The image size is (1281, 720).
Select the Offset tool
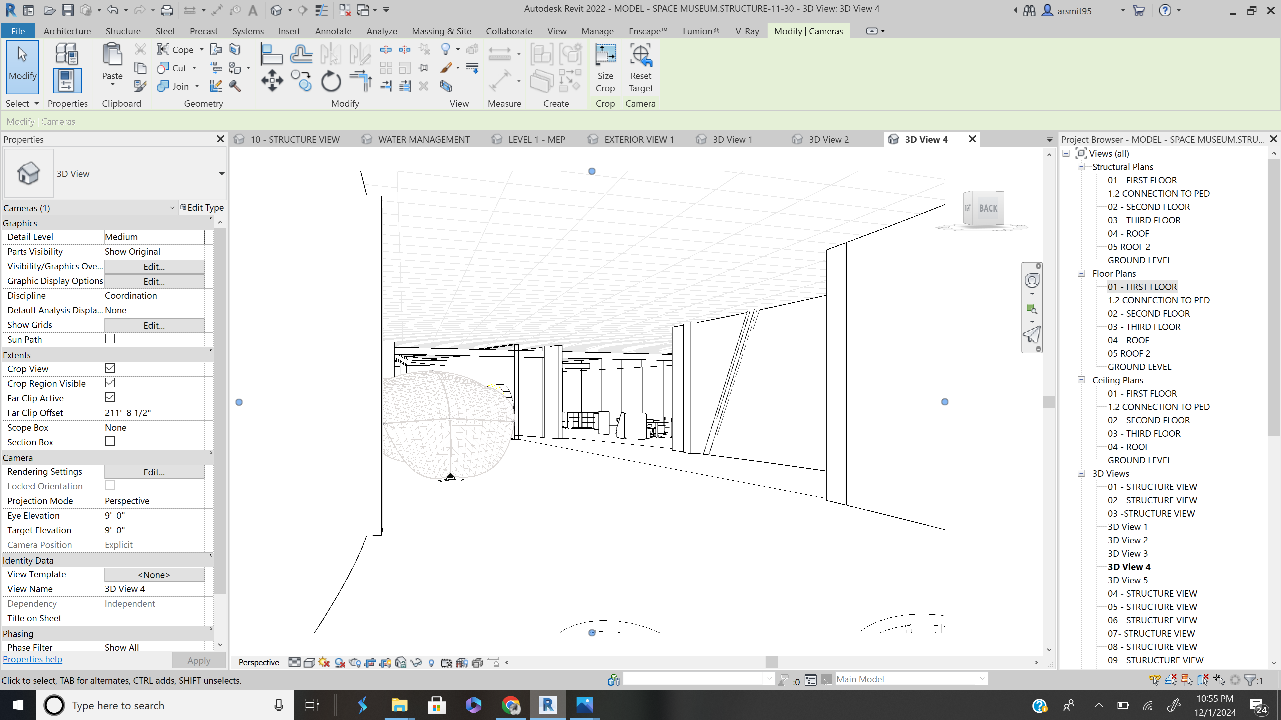coord(301,53)
